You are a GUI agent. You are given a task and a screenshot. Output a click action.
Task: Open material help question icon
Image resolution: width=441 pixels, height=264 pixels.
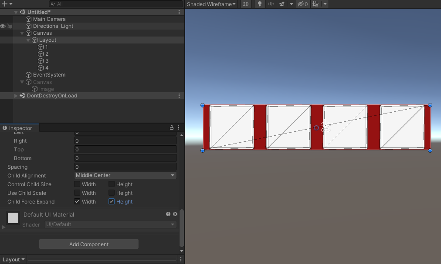168,214
